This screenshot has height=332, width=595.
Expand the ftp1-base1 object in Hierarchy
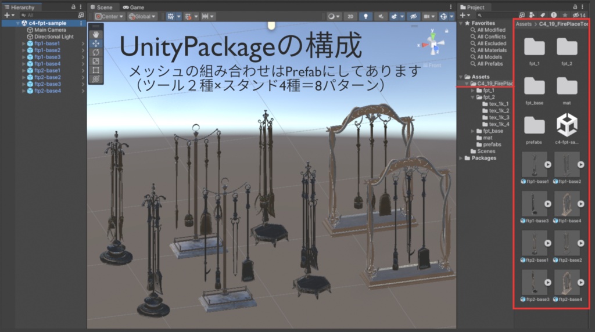24,44
